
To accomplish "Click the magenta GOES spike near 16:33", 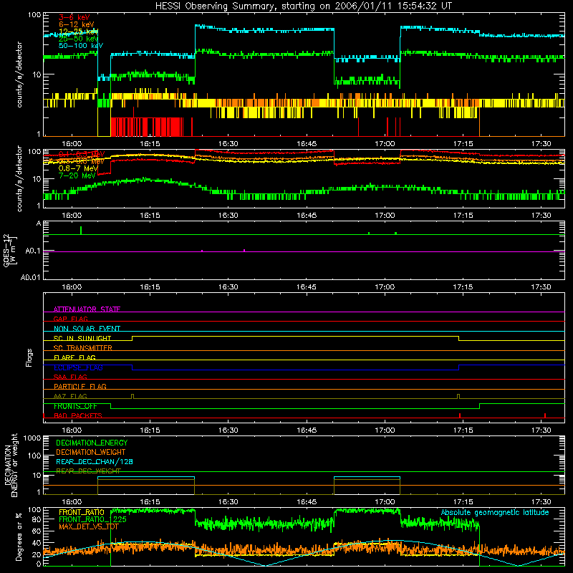I will [x=244, y=251].
